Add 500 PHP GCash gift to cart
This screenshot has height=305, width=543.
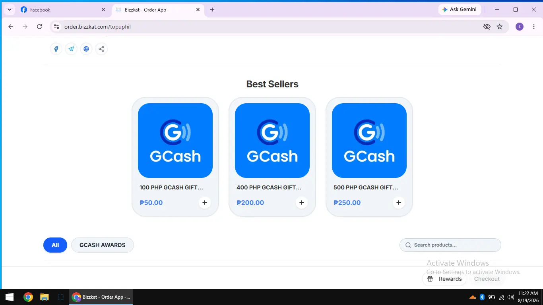tap(399, 203)
